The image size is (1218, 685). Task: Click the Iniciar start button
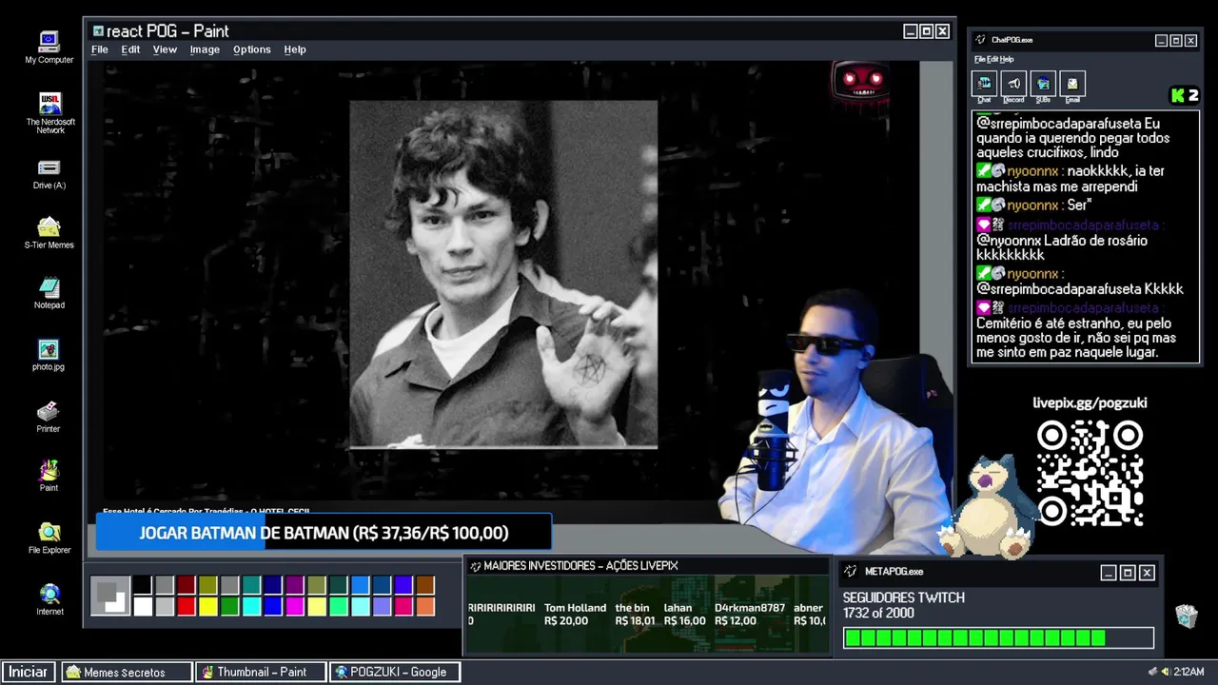(x=29, y=672)
